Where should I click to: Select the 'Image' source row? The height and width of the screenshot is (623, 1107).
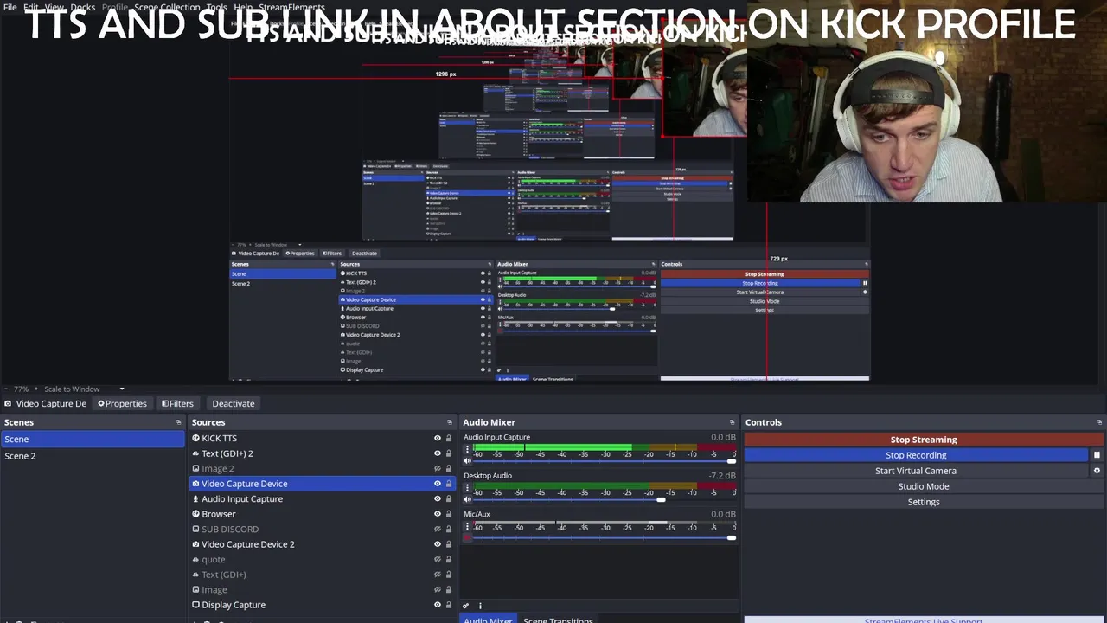click(x=321, y=590)
